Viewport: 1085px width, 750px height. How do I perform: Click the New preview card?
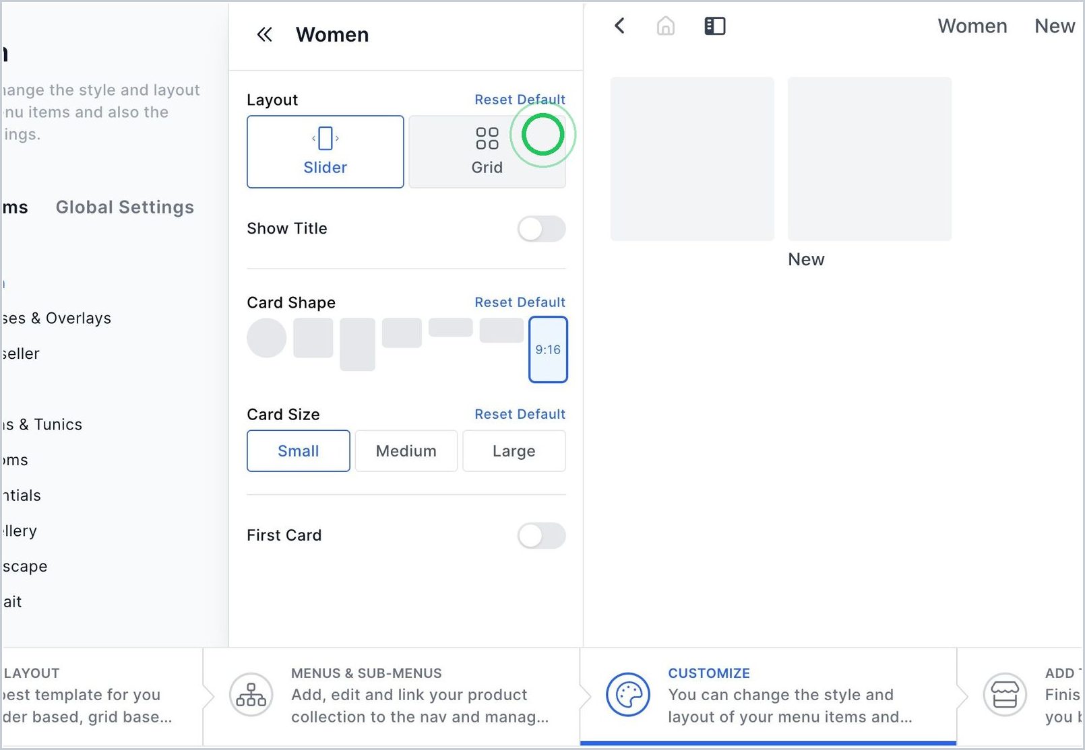pos(869,159)
